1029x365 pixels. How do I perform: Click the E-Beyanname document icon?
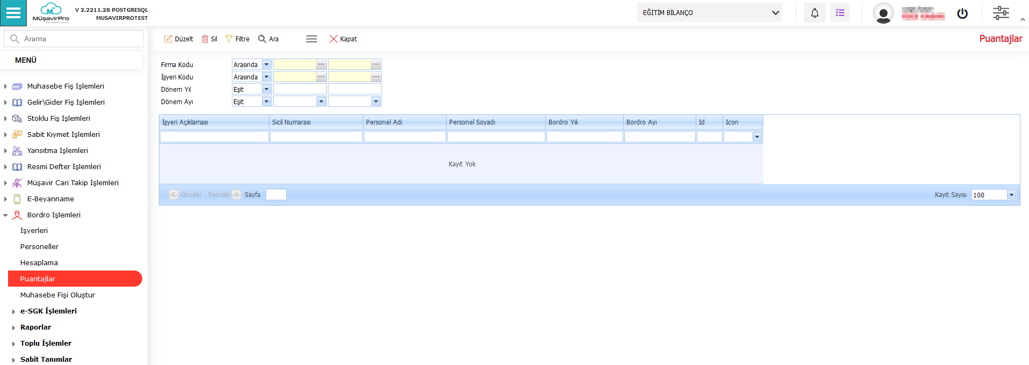17,199
